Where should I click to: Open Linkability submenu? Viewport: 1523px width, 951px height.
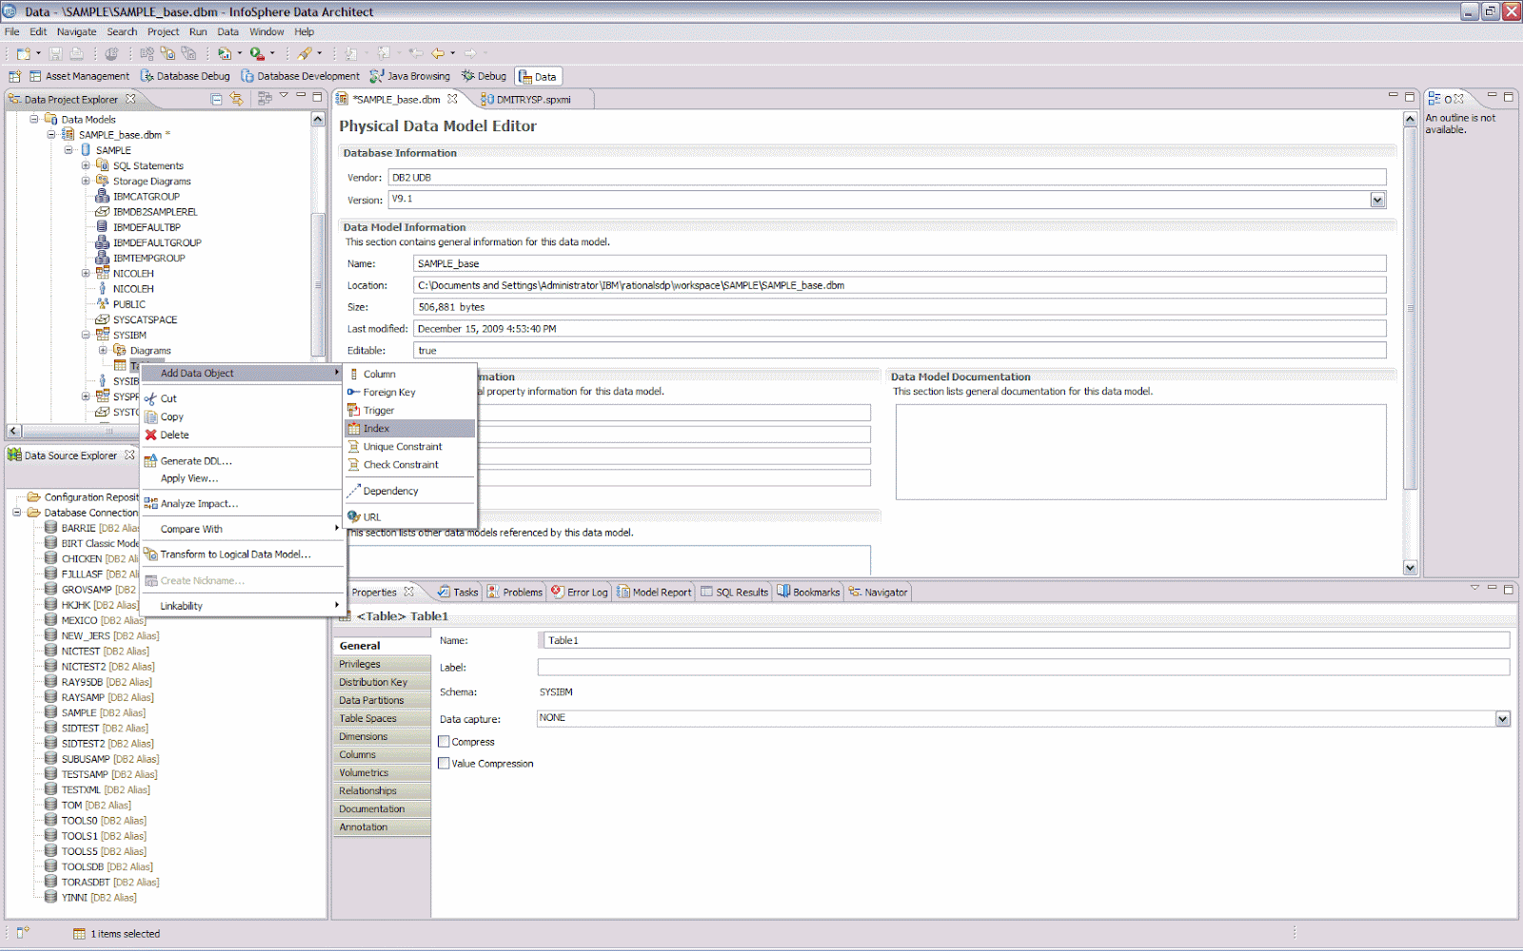coord(242,607)
